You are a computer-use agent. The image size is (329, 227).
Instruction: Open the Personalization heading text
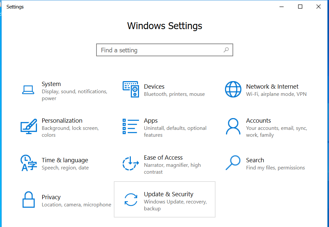62,121
